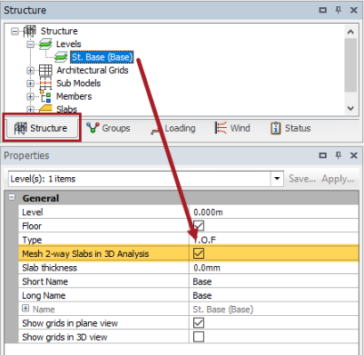Click the Slabs tree icon
364x355 pixels.
point(45,109)
